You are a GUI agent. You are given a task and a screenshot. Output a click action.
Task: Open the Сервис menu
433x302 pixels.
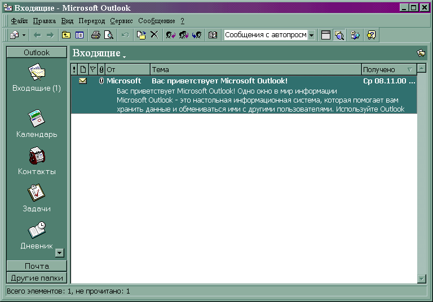[121, 21]
